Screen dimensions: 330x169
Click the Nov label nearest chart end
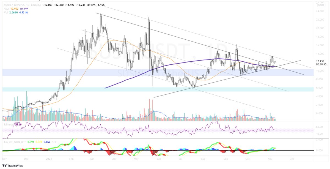(x=270, y=159)
